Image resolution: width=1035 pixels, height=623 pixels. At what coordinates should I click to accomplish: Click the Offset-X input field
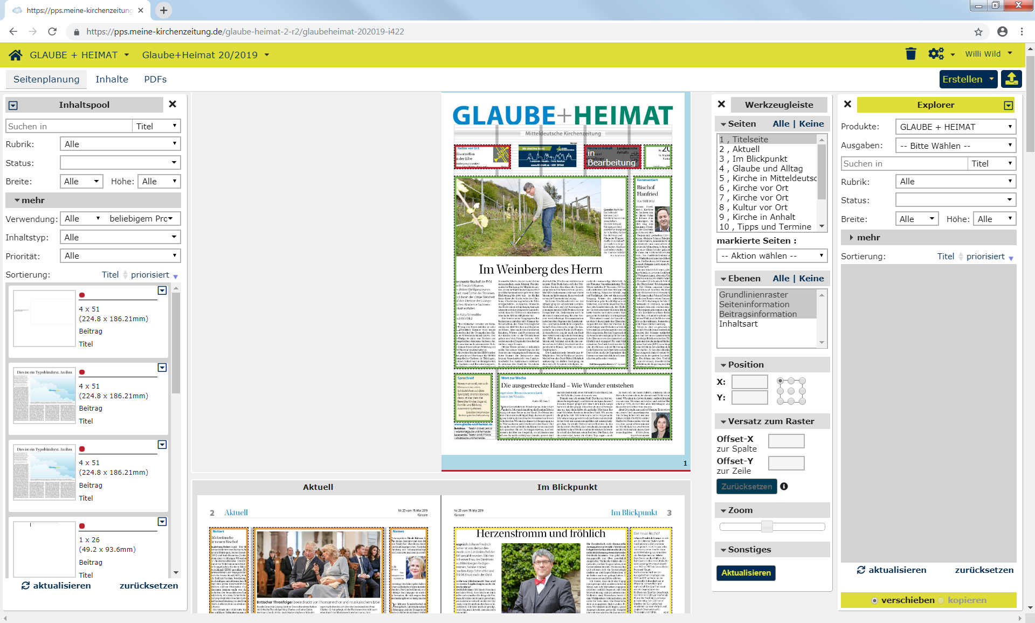tap(786, 441)
